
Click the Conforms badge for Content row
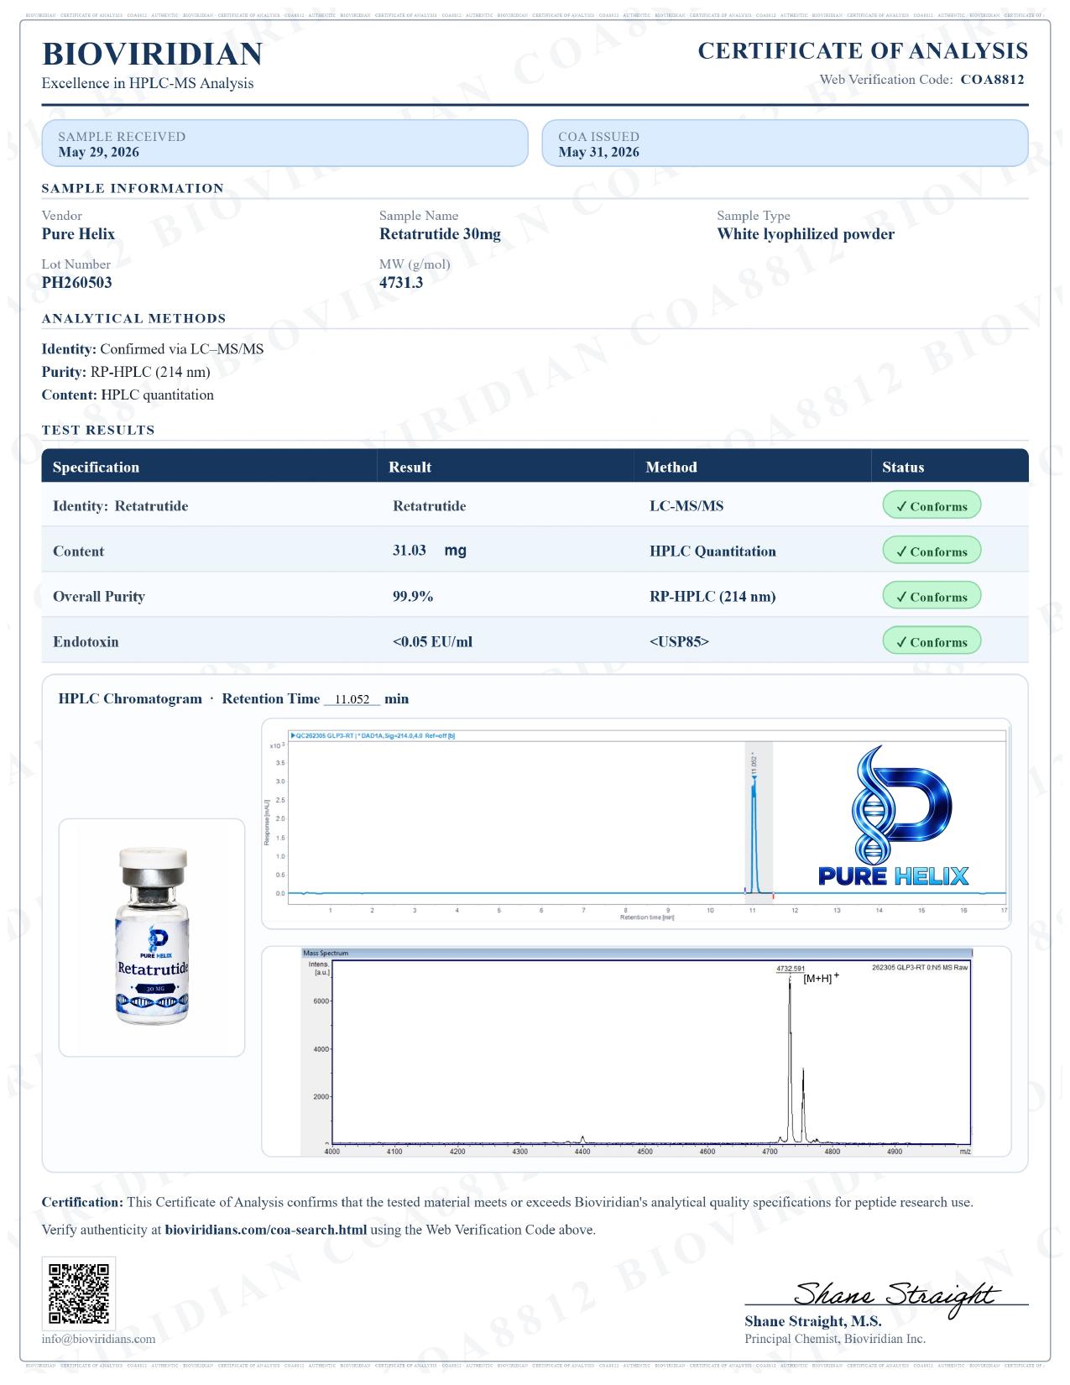932,551
